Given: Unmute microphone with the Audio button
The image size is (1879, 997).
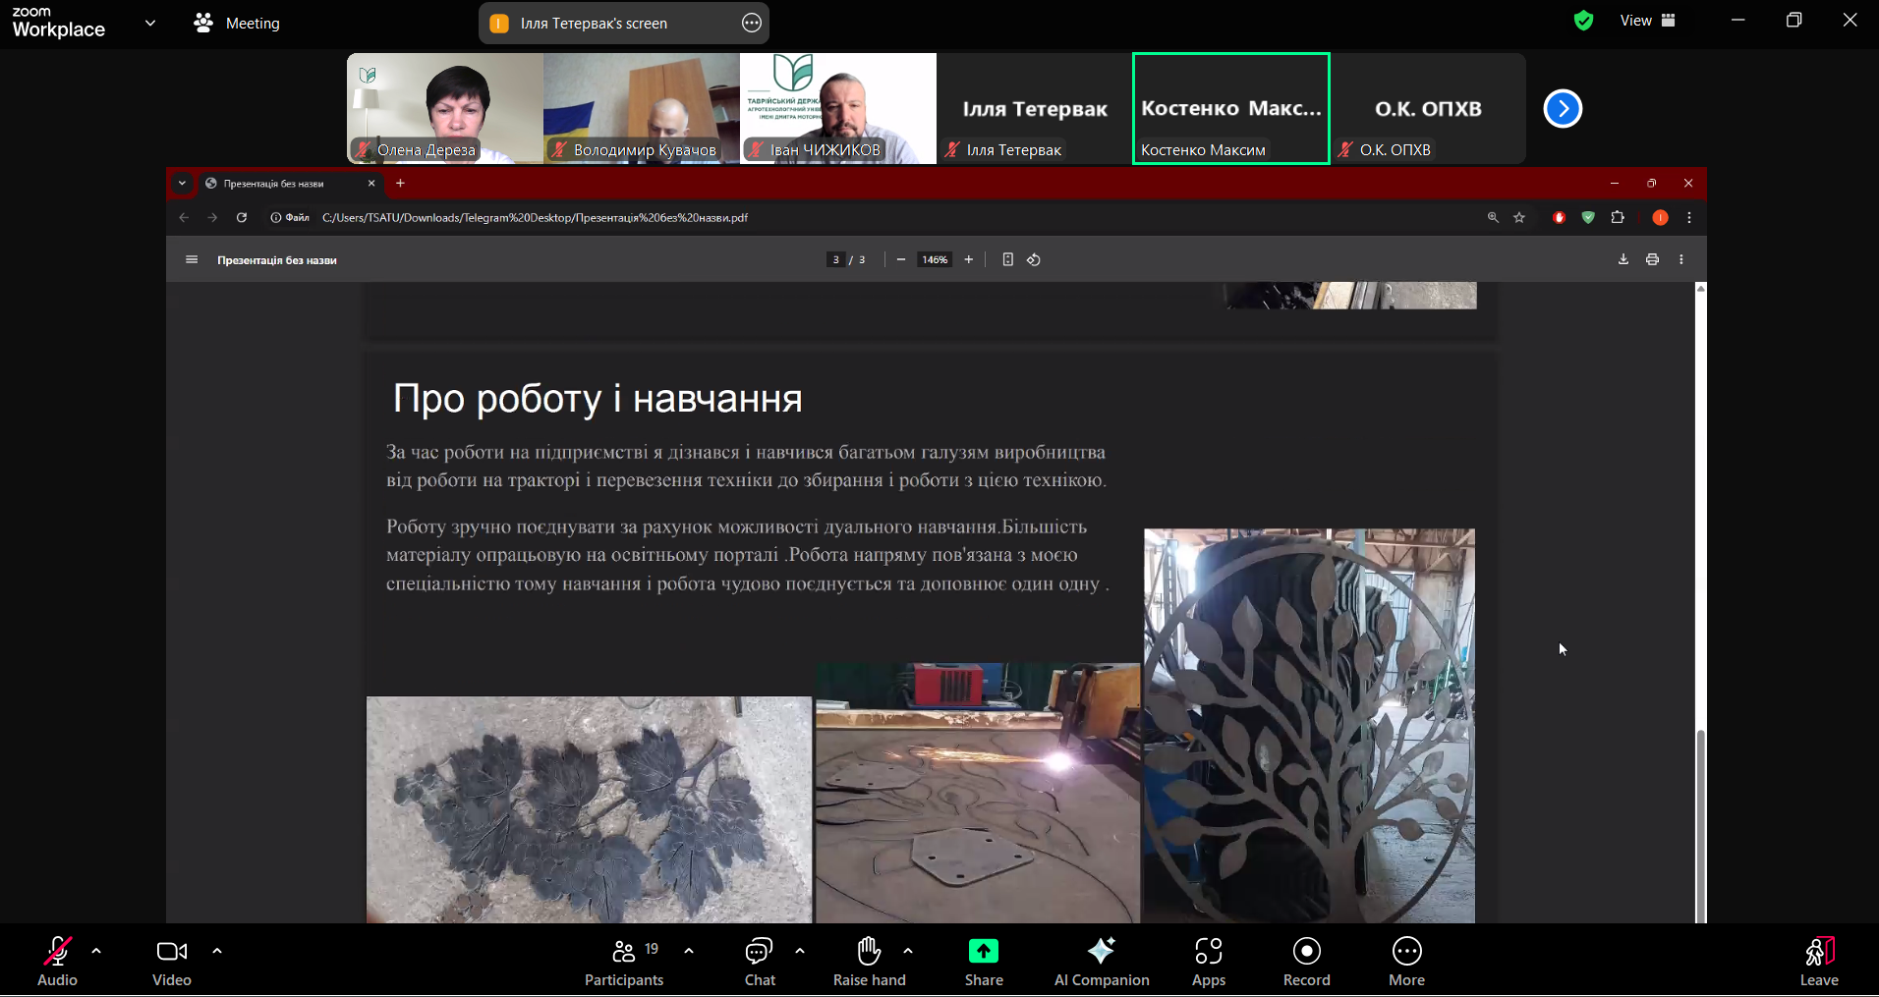Looking at the screenshot, I should click(x=57, y=962).
